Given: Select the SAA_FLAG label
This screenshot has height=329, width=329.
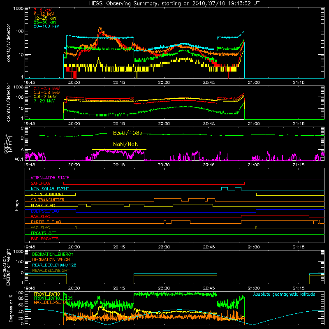Looking at the screenshot, I should pyautogui.click(x=40, y=216).
